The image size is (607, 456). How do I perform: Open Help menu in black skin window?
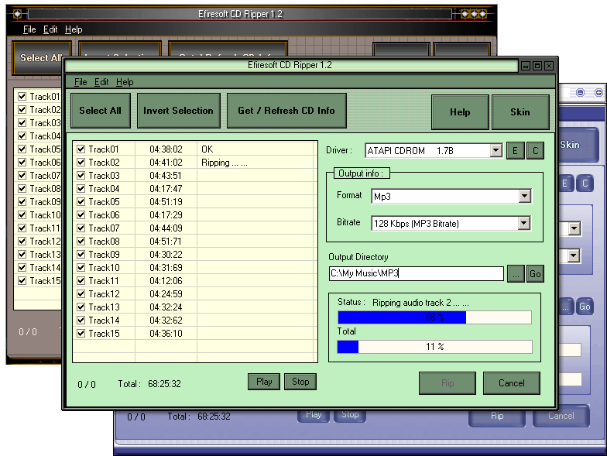74,29
